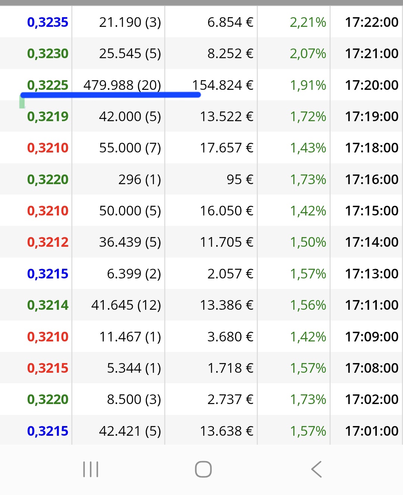Select volume cell 479.988 (20)
The image size is (403, 495).
pyautogui.click(x=122, y=85)
